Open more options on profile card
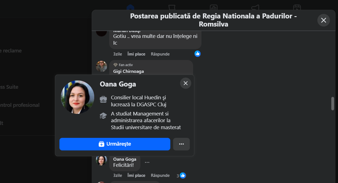 [x=181, y=144]
